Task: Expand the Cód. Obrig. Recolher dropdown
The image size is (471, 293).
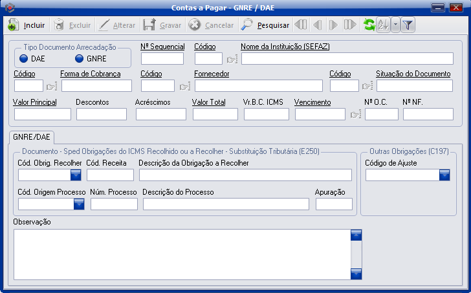Action: (x=76, y=175)
